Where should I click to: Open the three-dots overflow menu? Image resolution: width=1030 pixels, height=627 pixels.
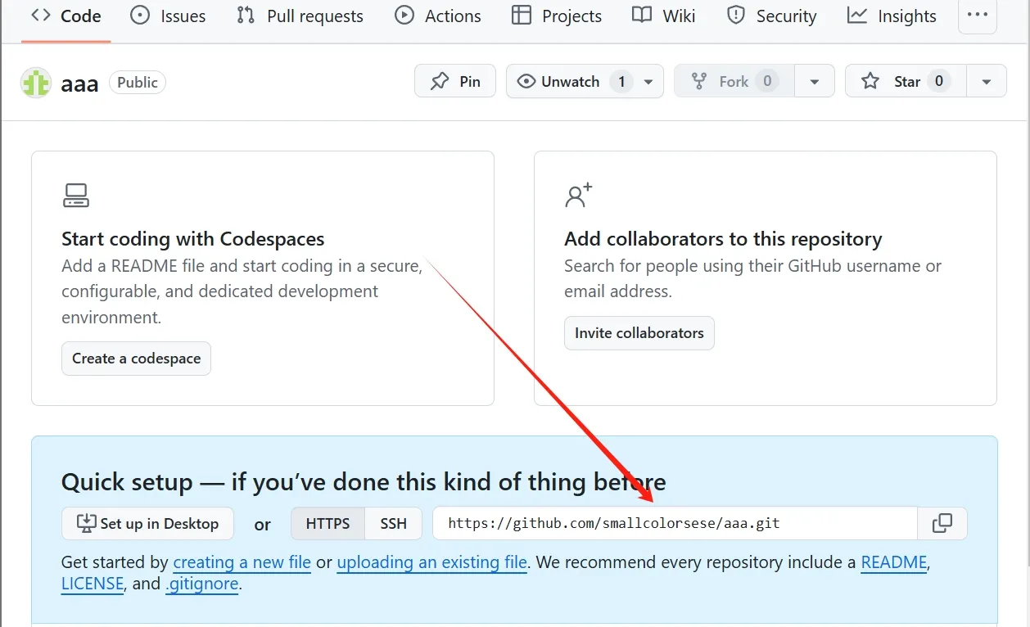978,16
